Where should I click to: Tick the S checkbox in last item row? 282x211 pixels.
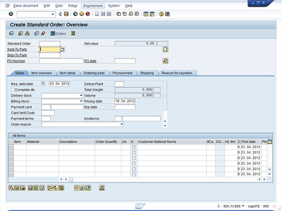click(134, 175)
